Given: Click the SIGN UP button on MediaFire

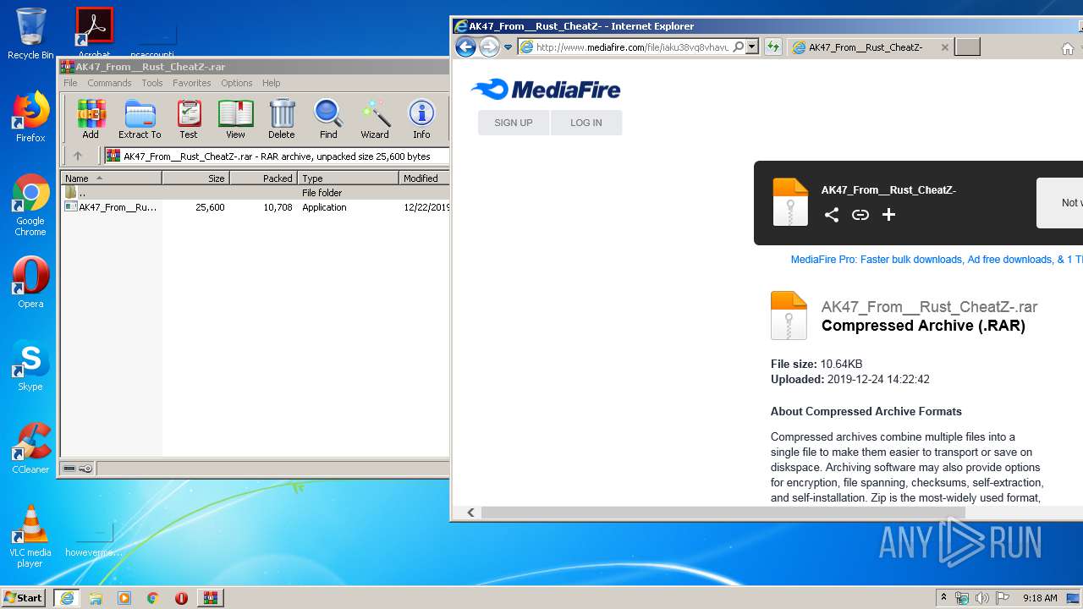Looking at the screenshot, I should pyautogui.click(x=514, y=123).
